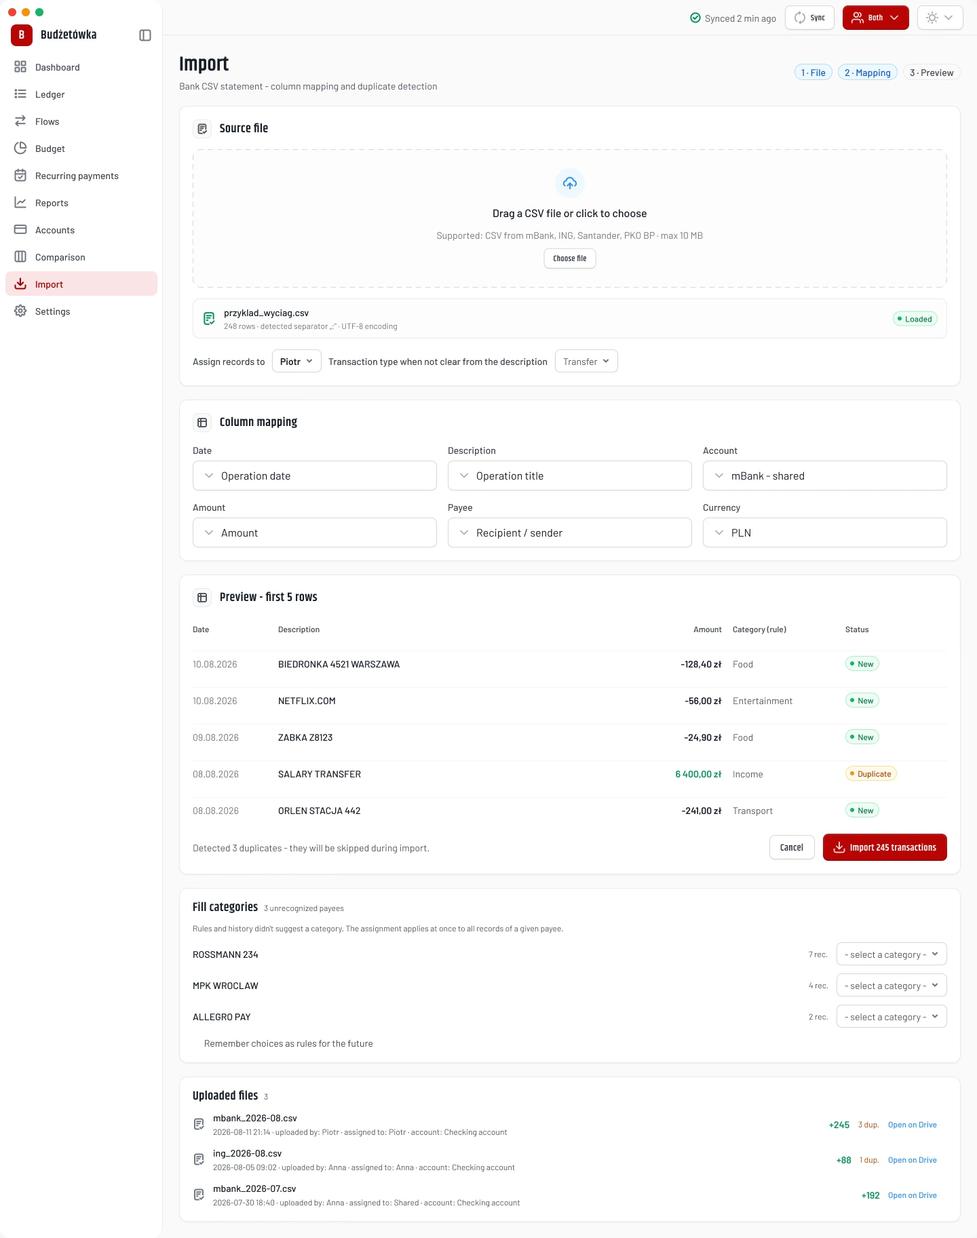Click the red Budżetówka logo
Screen dimensions: 977x1238
coord(22,35)
